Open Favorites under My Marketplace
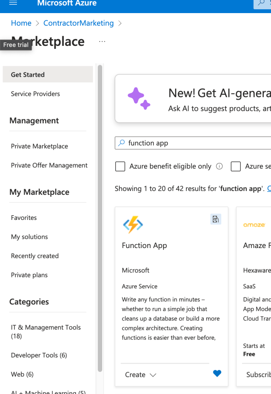This screenshot has height=394, width=271. [x=24, y=218]
